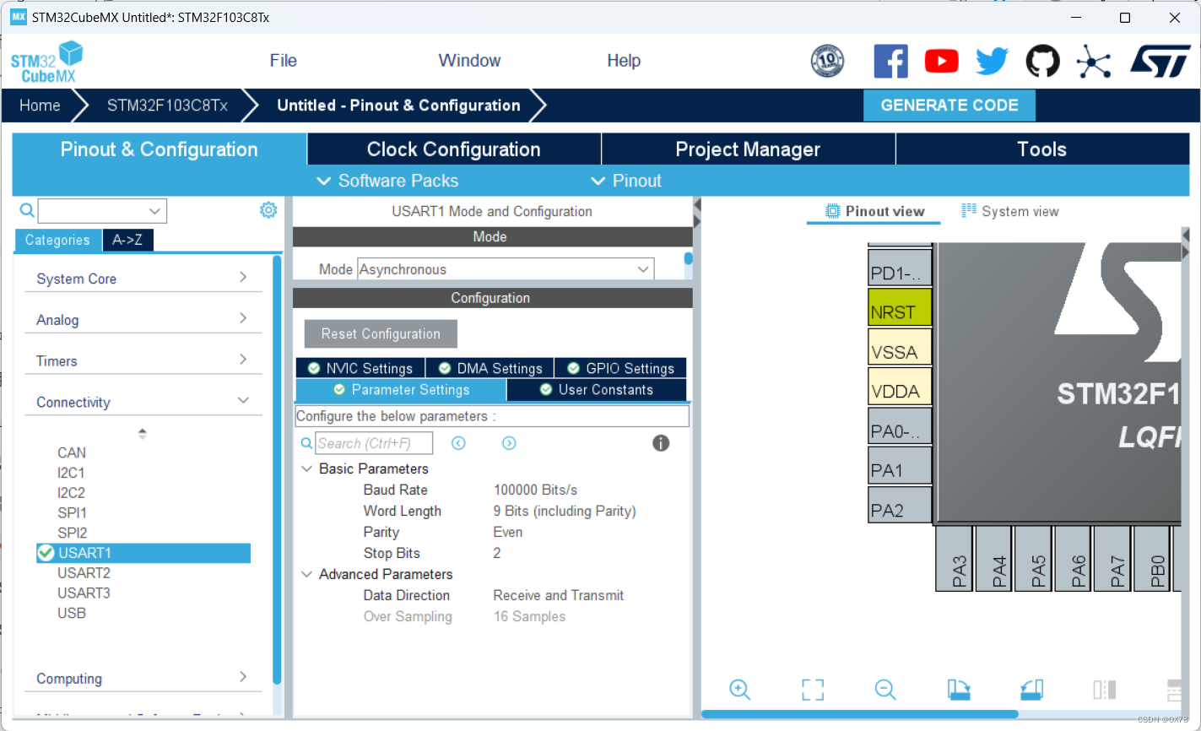
Task: Click in the parameter Search field
Action: pyautogui.click(x=374, y=443)
